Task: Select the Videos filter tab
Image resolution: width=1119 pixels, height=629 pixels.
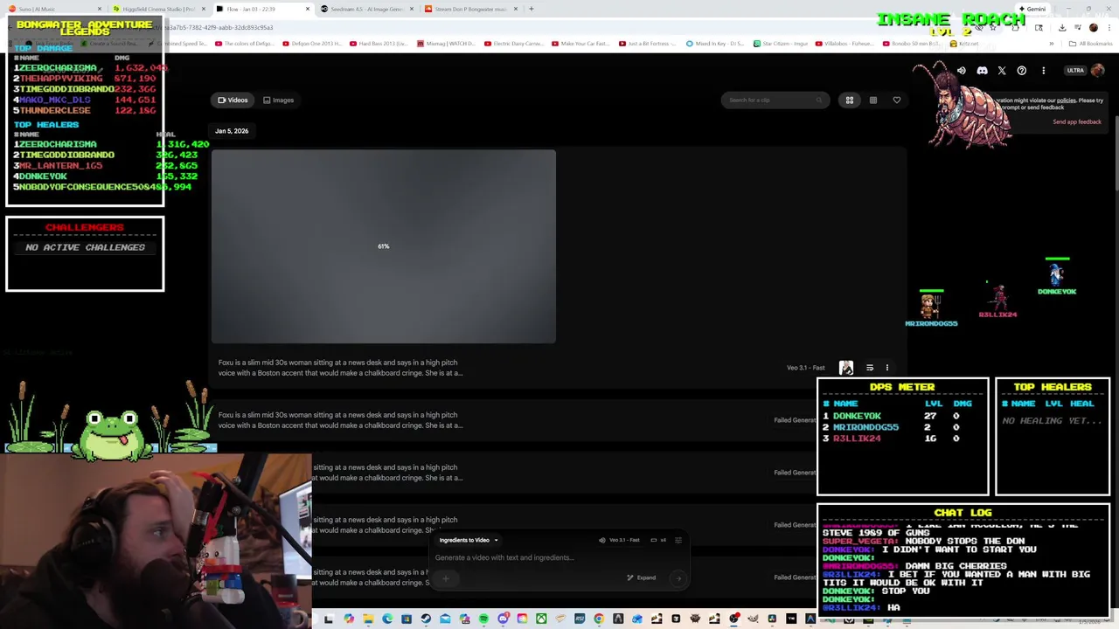Action: [233, 100]
